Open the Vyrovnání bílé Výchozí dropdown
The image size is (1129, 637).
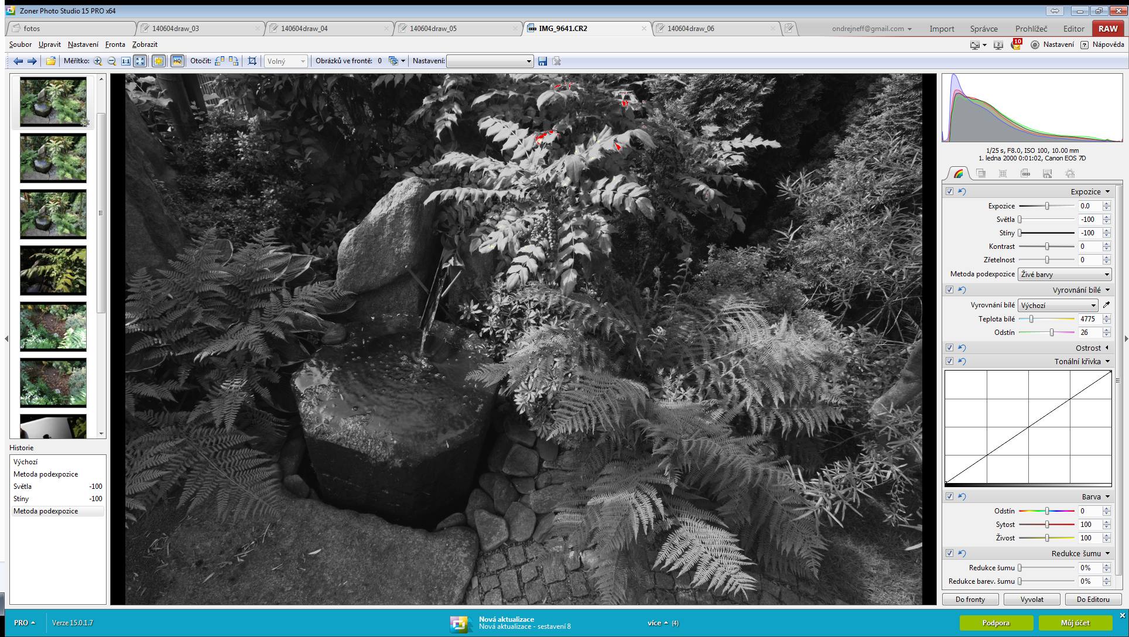1058,305
